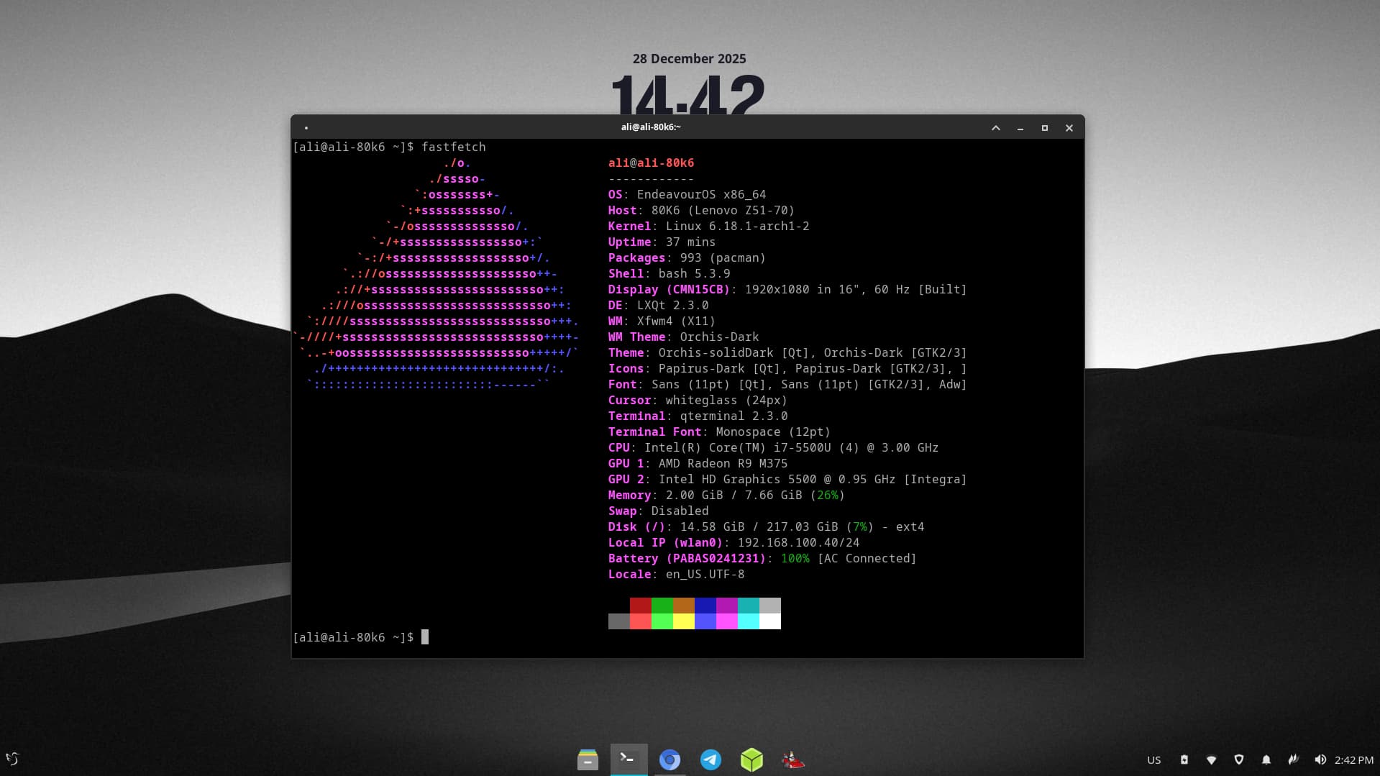Switch the US keyboard layout indicator
The width and height of the screenshot is (1380, 776).
(1153, 759)
